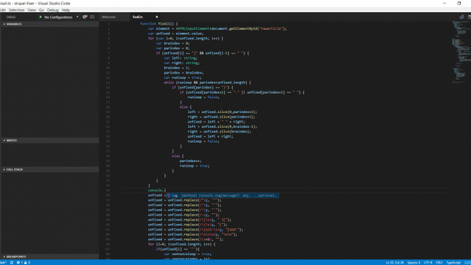Click the unsaved dot on fixall.ts tab
The width and height of the screenshot is (471, 265).
pos(157,17)
